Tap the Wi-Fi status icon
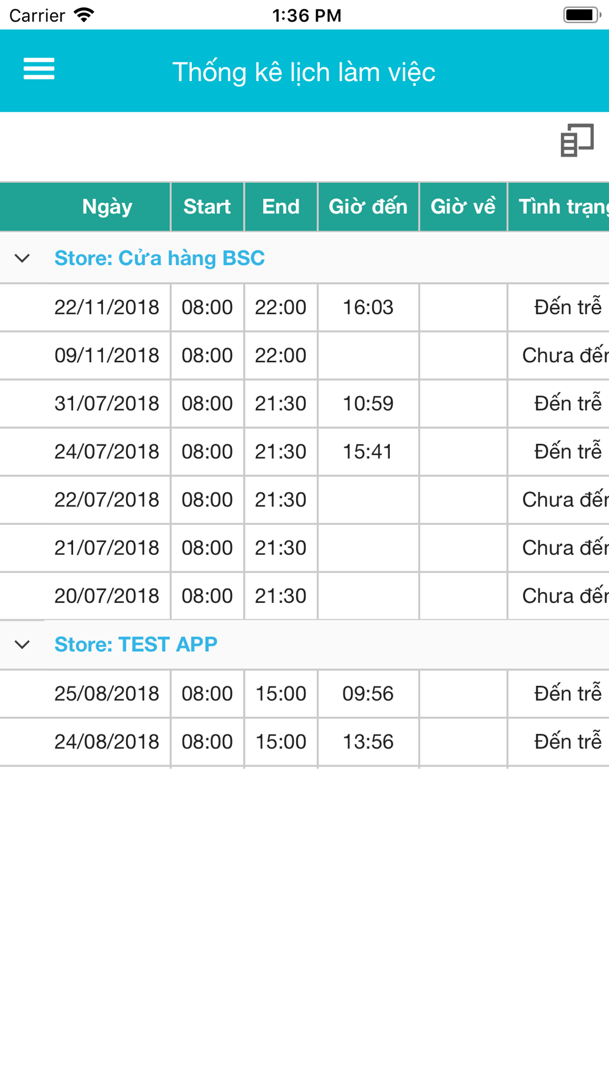609x1084 pixels. [x=84, y=15]
